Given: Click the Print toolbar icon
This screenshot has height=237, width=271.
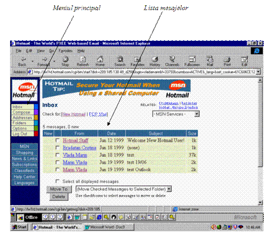Looking at the screenshot, I should pos(227,59).
